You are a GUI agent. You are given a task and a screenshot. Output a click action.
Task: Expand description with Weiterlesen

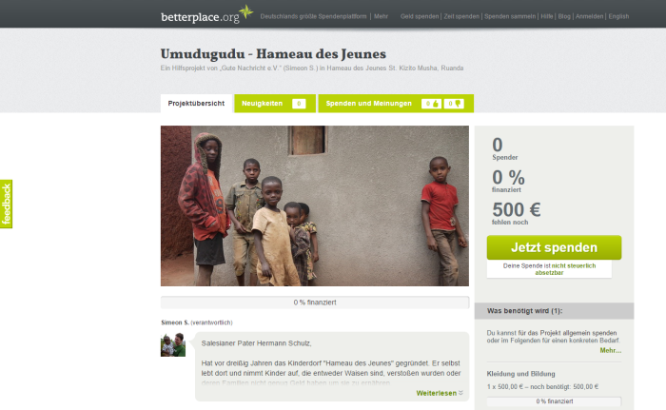440,393
